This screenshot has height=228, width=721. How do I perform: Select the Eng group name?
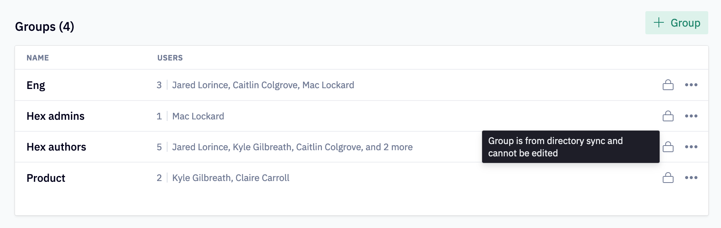(x=36, y=85)
